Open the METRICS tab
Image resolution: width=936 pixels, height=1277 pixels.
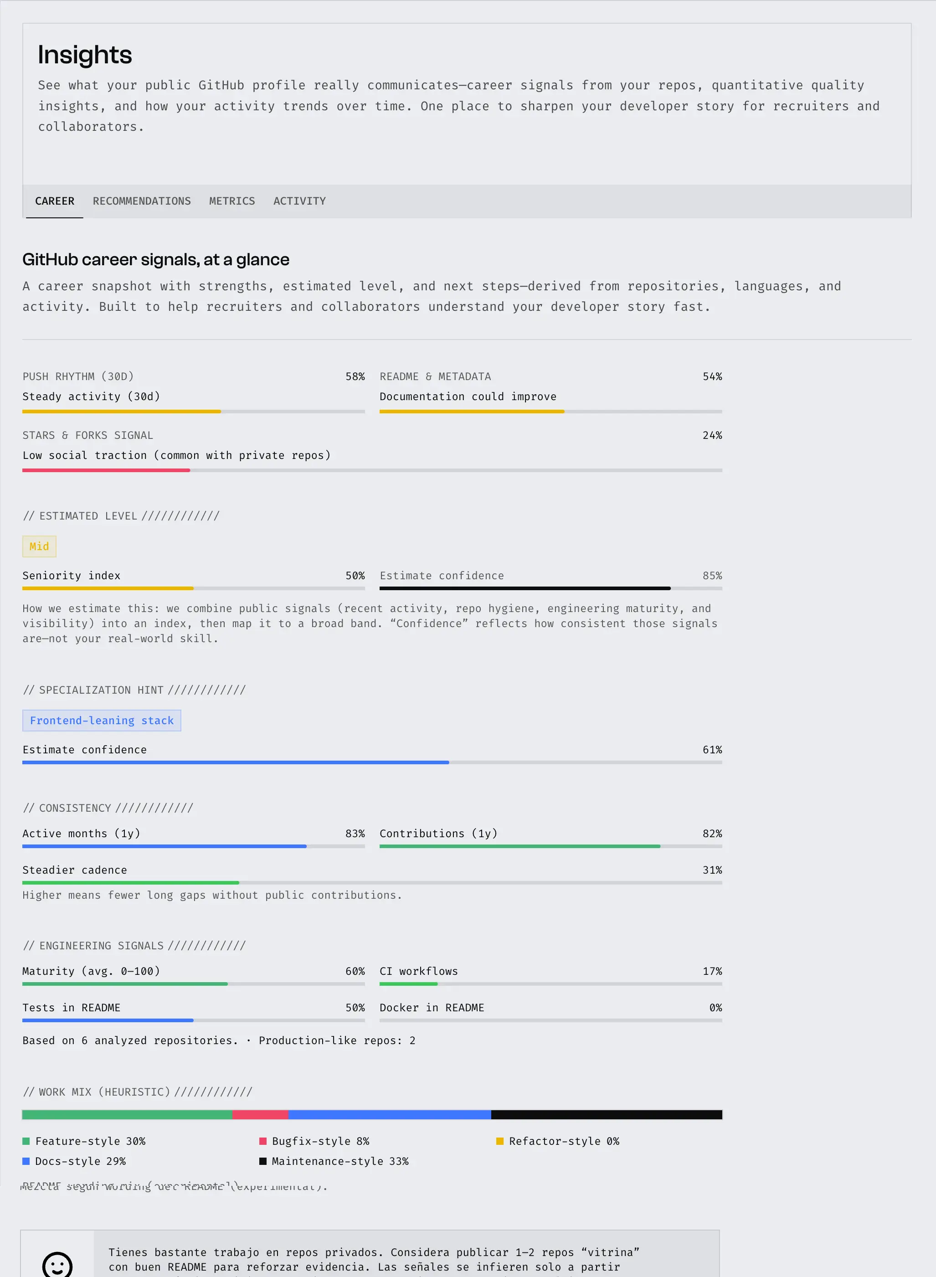coord(232,201)
